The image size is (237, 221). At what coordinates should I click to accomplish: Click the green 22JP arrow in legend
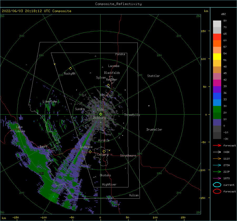click(217, 172)
